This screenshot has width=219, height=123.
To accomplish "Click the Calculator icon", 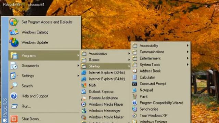I will click(134, 78).
